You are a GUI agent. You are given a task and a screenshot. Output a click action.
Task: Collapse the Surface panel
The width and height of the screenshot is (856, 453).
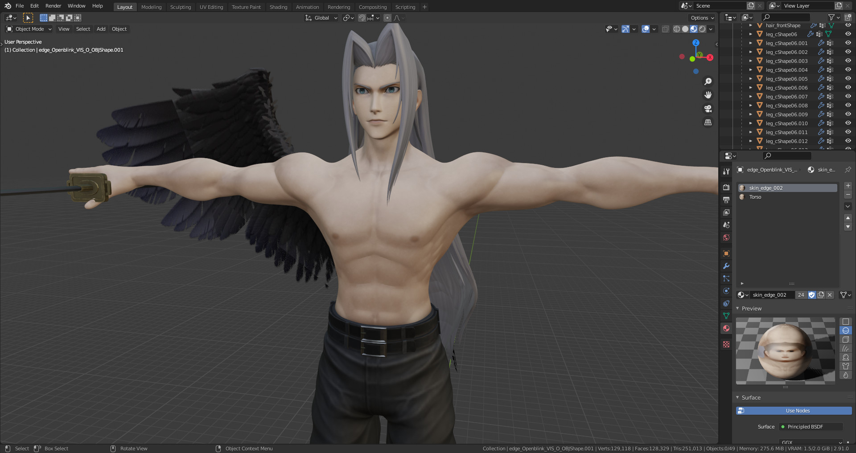[x=737, y=397]
